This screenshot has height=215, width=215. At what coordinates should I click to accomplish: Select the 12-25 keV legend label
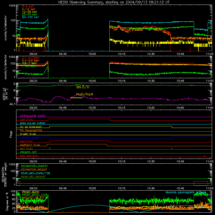(30, 12)
